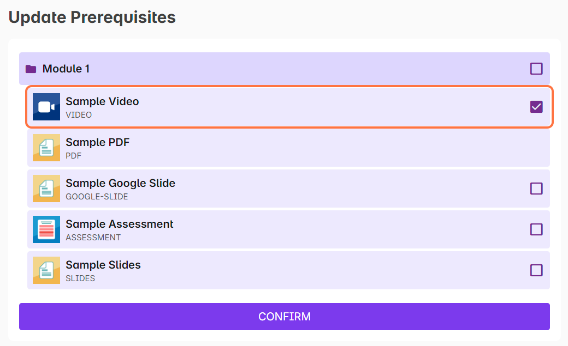The width and height of the screenshot is (568, 346).
Task: Click the highlighted Sample Video row
Action: pyautogui.click(x=284, y=107)
